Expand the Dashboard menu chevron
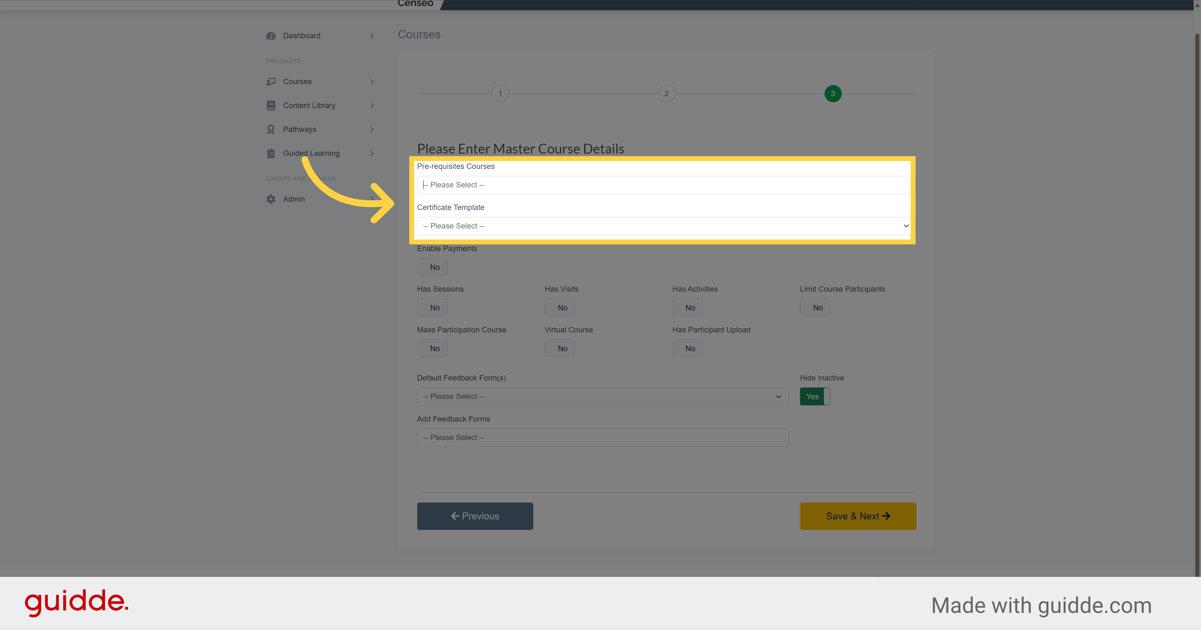The width and height of the screenshot is (1201, 630). pos(372,36)
